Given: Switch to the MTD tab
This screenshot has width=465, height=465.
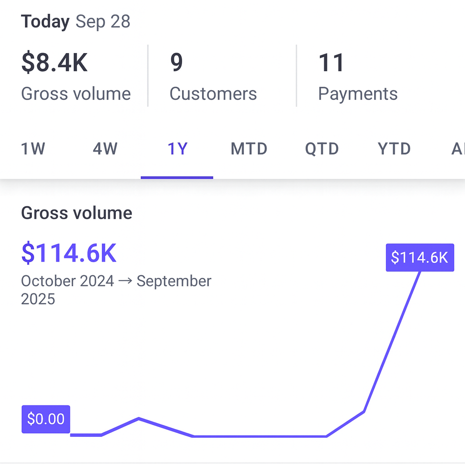Looking at the screenshot, I should (x=249, y=149).
